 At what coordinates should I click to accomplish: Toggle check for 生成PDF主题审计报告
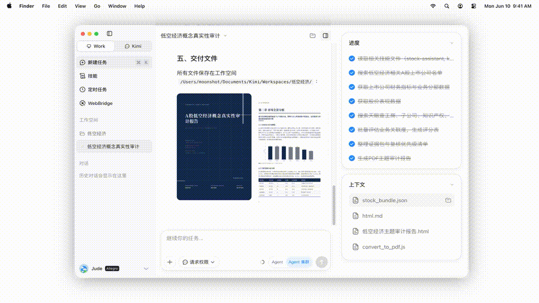point(351,158)
